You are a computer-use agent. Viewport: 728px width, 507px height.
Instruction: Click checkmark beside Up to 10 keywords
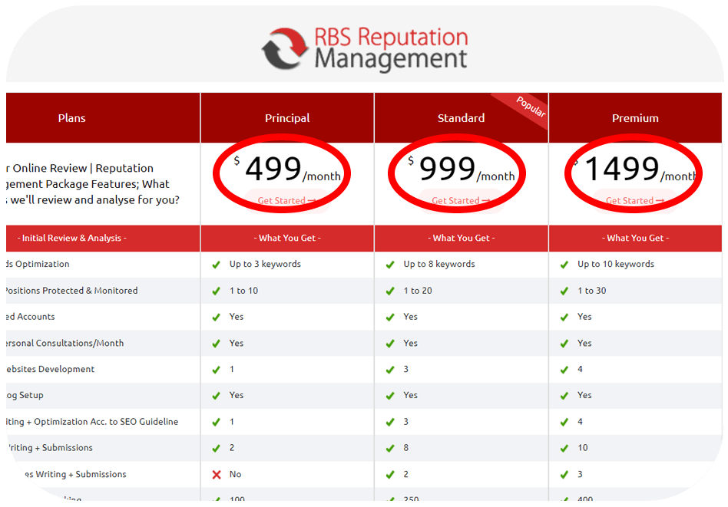point(564,265)
